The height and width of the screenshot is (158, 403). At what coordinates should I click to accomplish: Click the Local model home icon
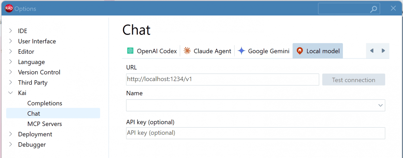(300, 51)
